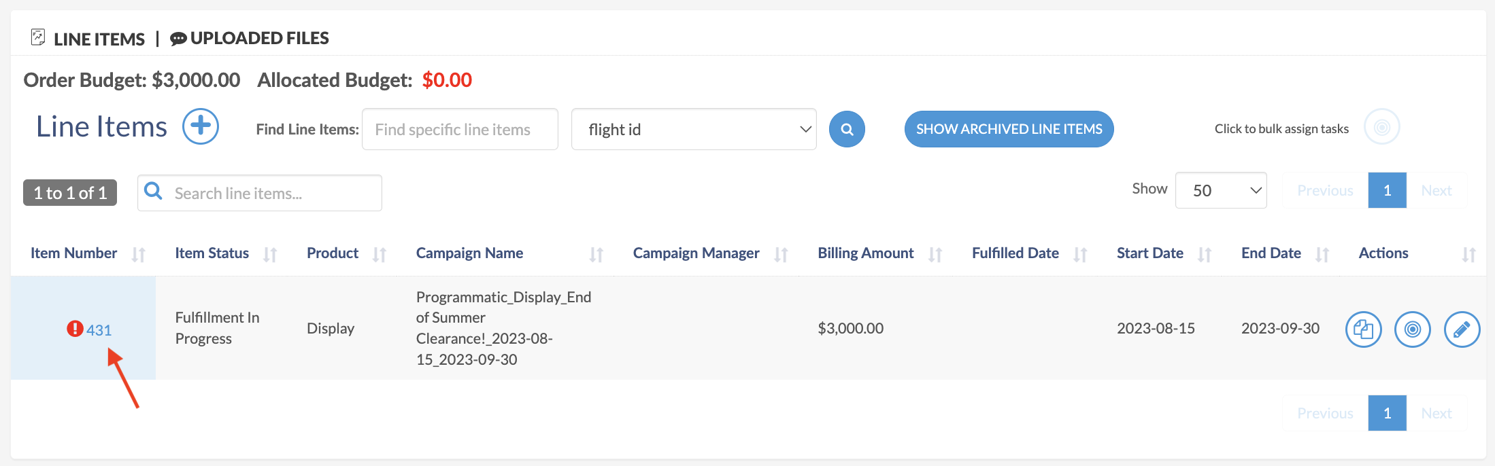Click the Click to bulk assign tasks label
Screen dimensions: 1495x466
point(1281,128)
